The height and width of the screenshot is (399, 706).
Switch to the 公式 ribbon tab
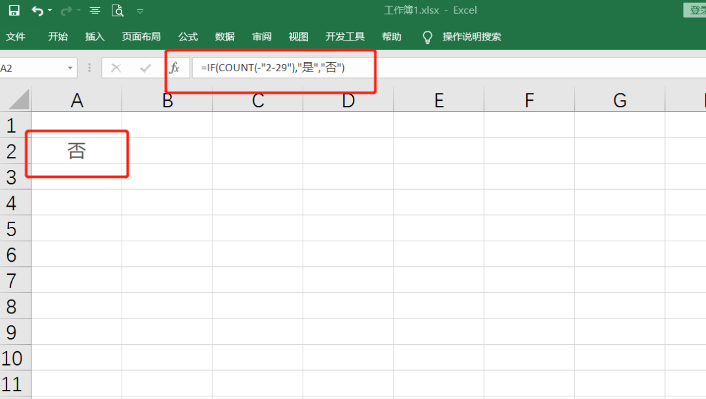(188, 37)
